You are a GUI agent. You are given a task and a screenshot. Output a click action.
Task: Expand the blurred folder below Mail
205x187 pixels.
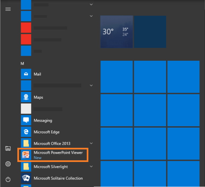point(91,86)
